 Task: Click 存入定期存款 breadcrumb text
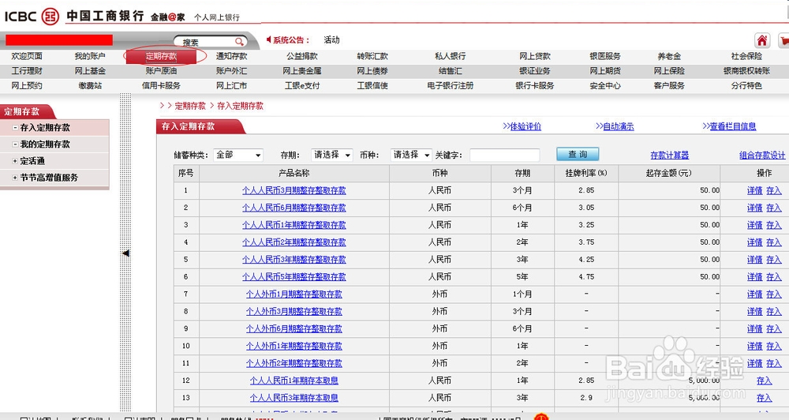click(x=240, y=106)
